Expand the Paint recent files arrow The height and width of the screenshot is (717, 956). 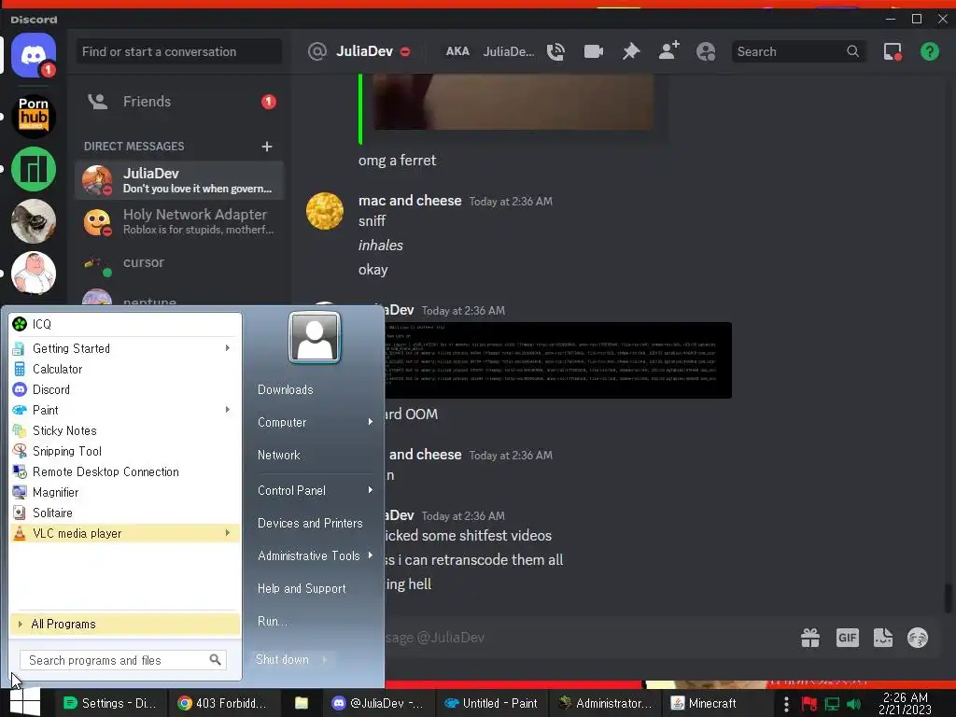coord(228,410)
